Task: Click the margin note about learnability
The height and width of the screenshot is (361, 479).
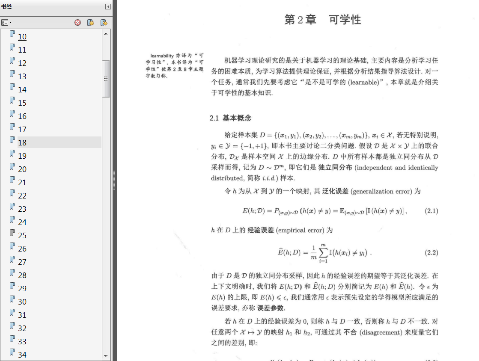Action: (x=174, y=65)
